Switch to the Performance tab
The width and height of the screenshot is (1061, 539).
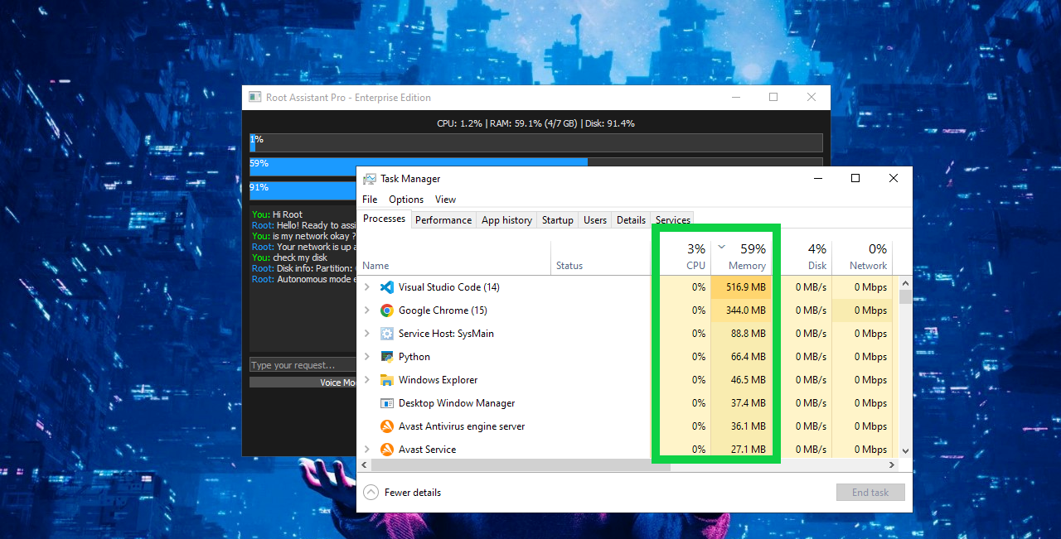(443, 220)
